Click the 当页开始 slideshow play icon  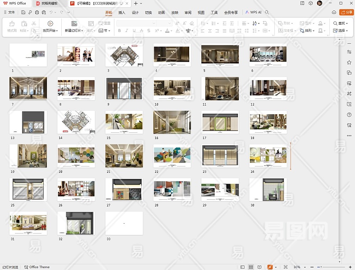tap(50, 23)
